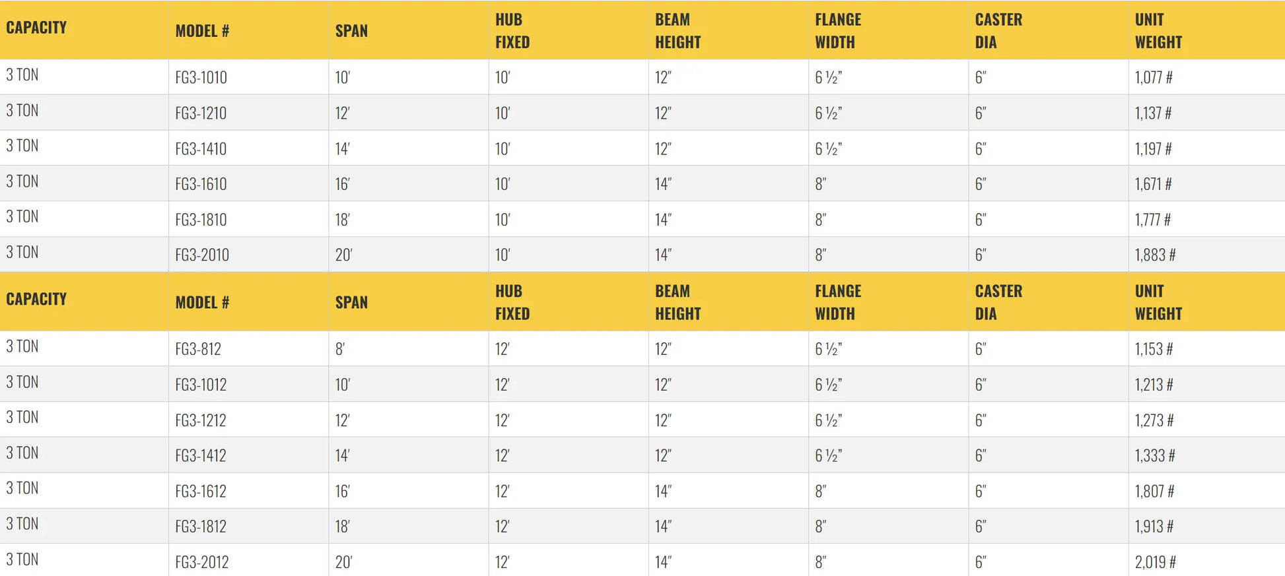Select the 1,777 # unit weight cell
1285x576 pixels.
pyautogui.click(x=1152, y=220)
